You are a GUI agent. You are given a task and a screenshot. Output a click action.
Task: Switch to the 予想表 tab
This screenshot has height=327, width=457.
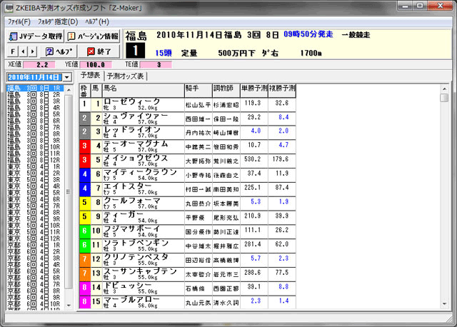tap(90, 76)
